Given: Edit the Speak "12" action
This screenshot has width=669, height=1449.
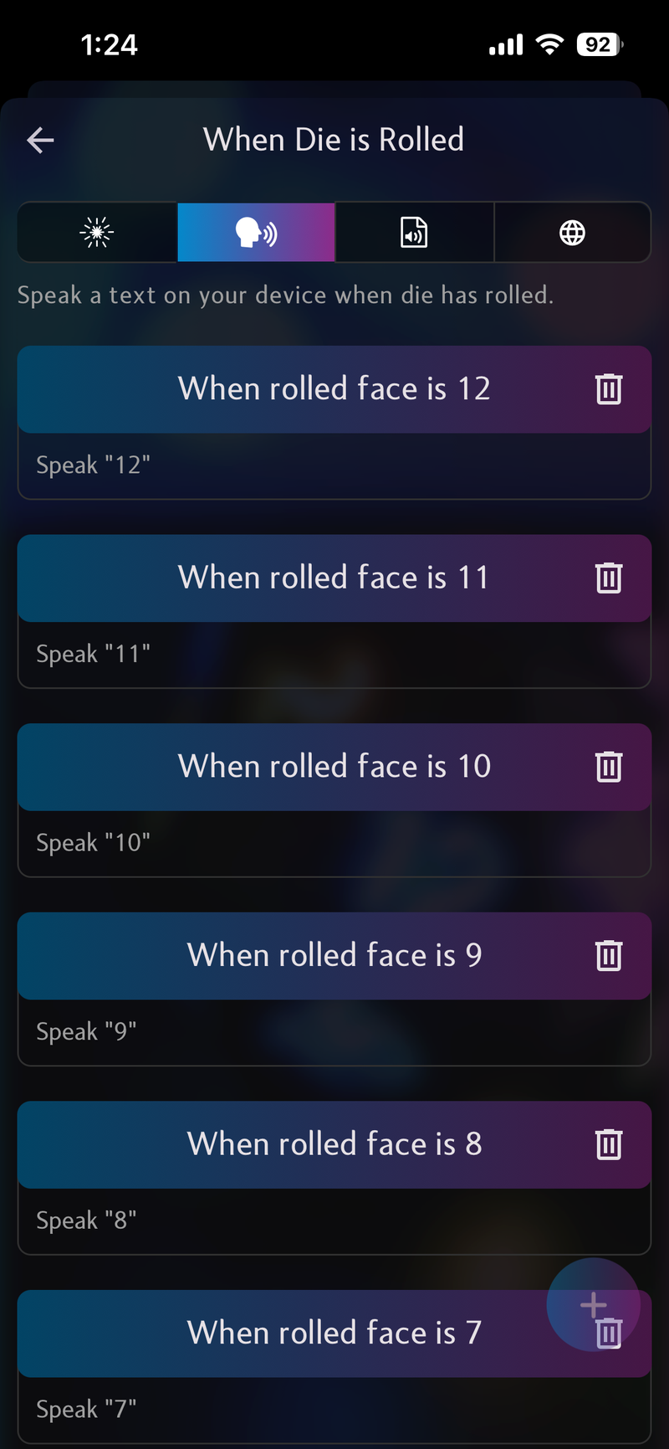Looking at the screenshot, I should (334, 465).
